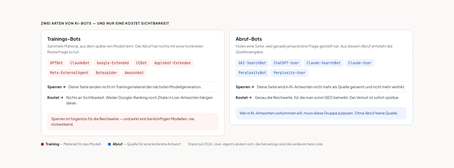Image resolution: width=454 pixels, height=168 pixels.
Task: Click the blue Abruf legend swatch
Action: [109, 144]
